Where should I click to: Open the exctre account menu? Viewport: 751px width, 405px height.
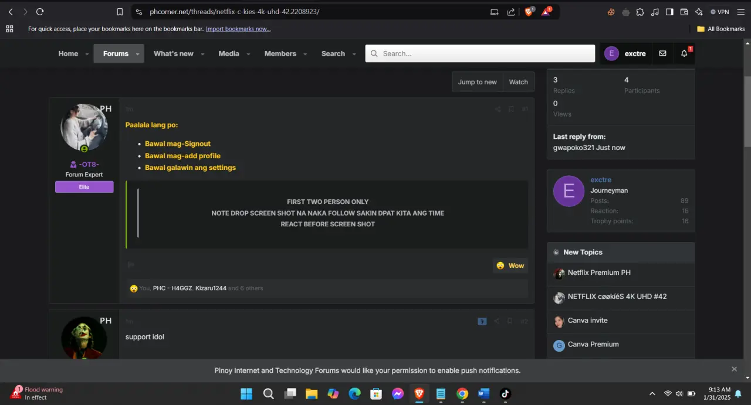625,53
